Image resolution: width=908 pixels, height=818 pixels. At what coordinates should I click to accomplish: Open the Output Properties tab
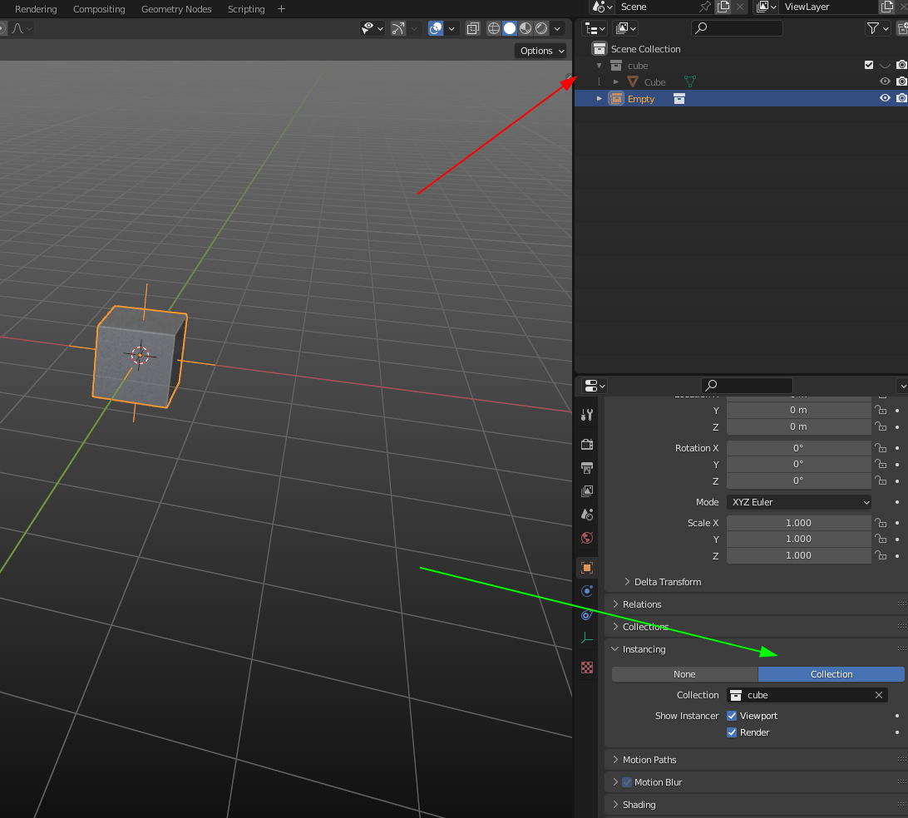point(587,468)
